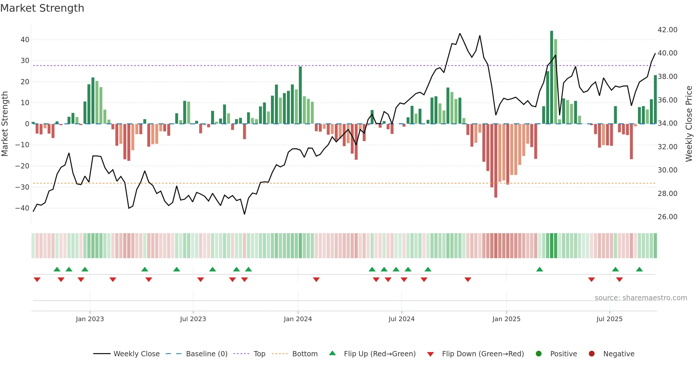This screenshot has width=697, height=392.
Task: Click the green Positive legend dot
Action: (x=539, y=354)
